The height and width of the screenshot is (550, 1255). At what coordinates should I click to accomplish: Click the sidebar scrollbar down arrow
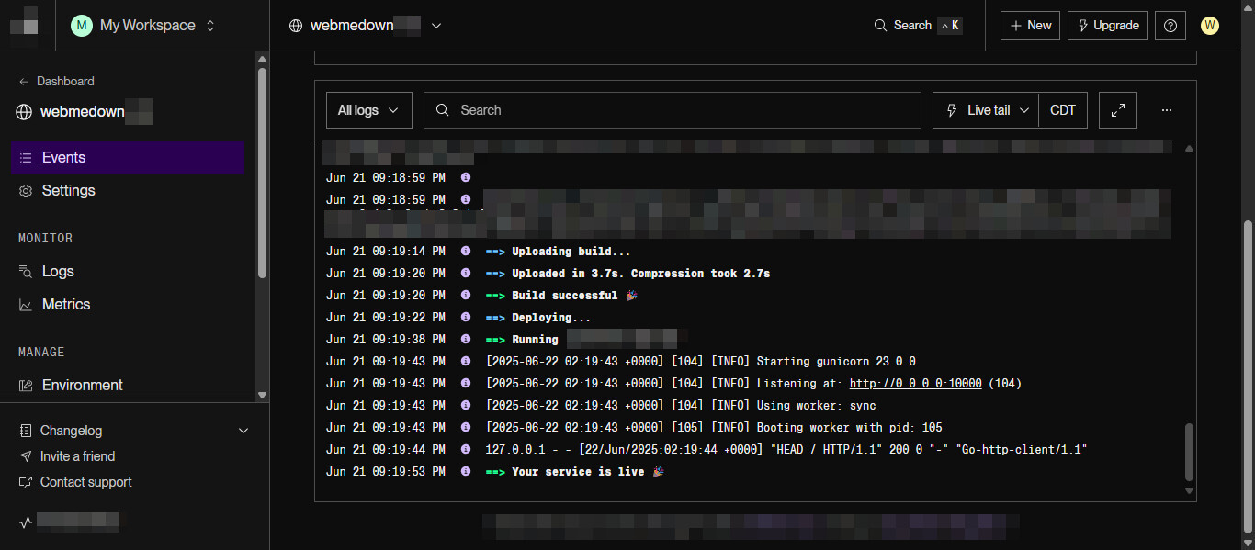click(x=262, y=395)
